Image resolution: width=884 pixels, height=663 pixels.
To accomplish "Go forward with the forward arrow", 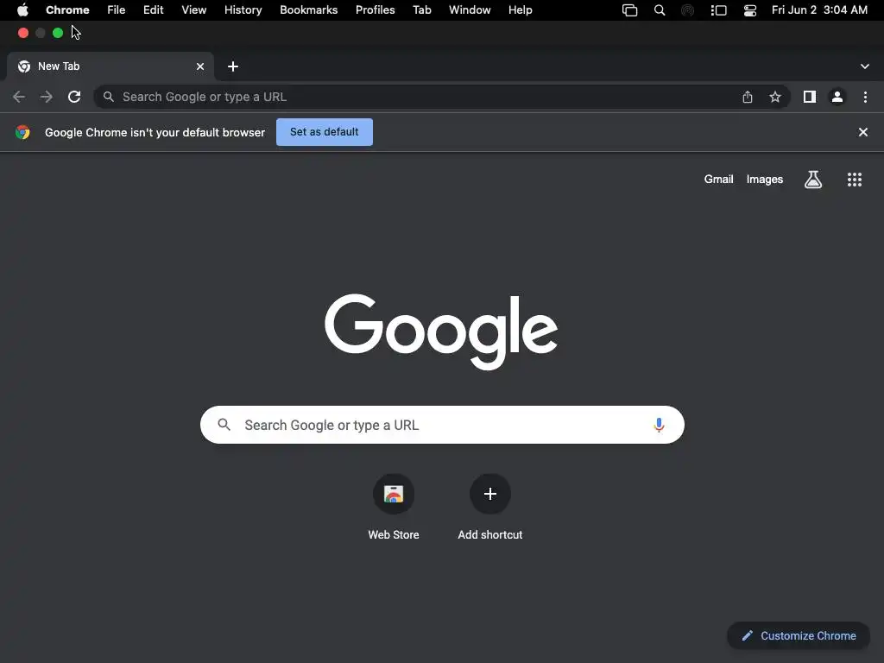I will (x=47, y=97).
